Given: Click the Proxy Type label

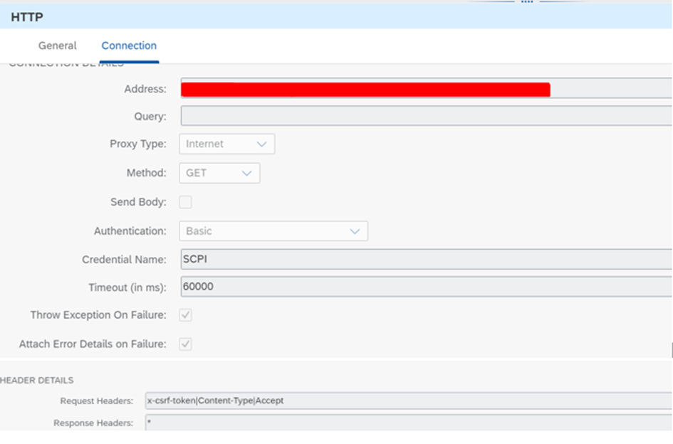Looking at the screenshot, I should 137,144.
